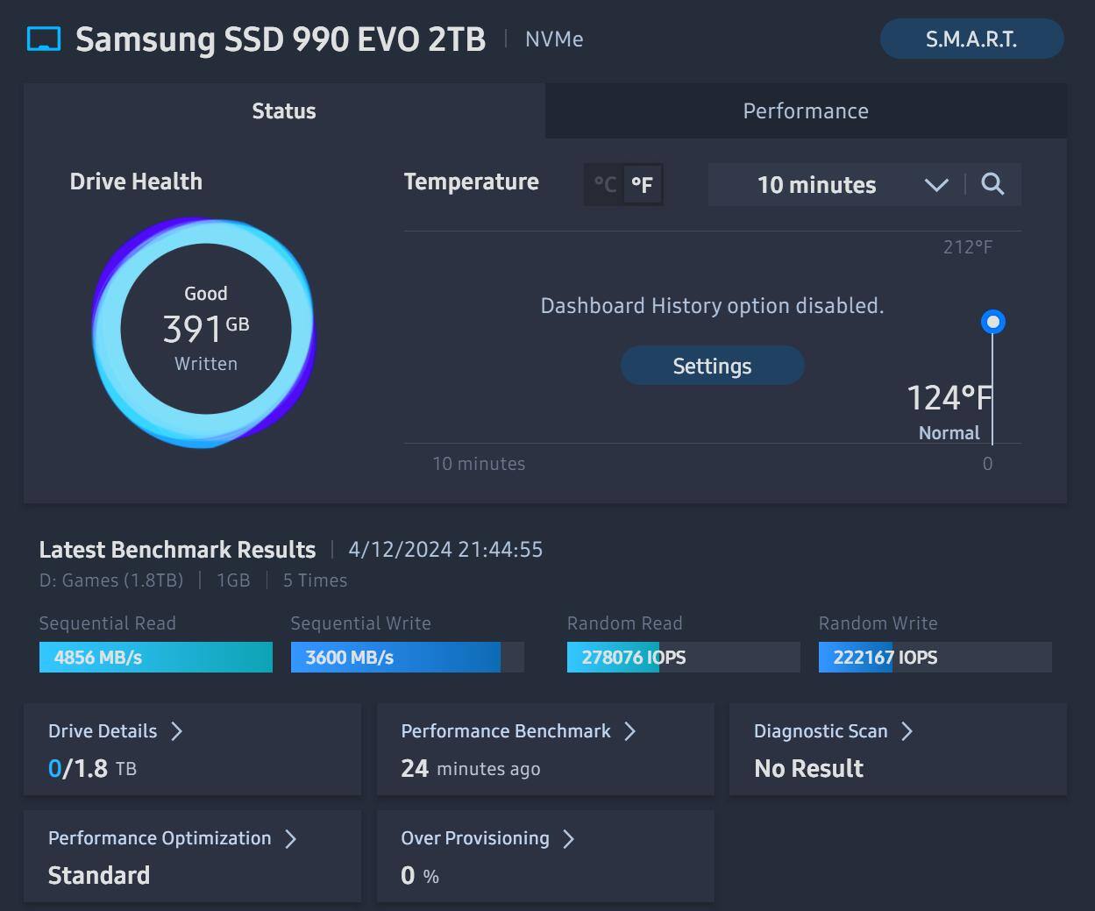This screenshot has height=911, width=1095.
Task: Click the Sequential Read result bar
Action: [x=155, y=658]
